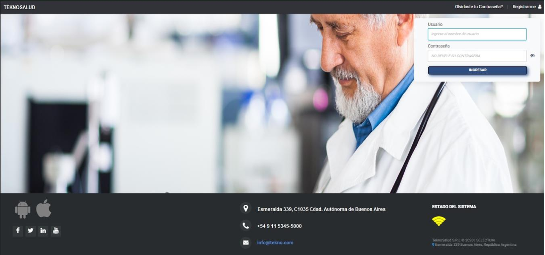Click the phone icon beside the number
Viewport: 545px width, 255px height.
click(x=246, y=226)
